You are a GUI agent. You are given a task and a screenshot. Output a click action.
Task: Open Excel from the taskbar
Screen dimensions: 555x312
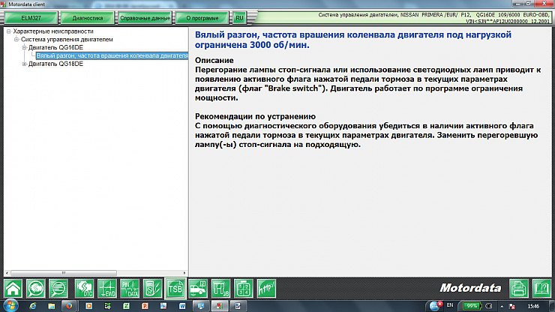126,306
